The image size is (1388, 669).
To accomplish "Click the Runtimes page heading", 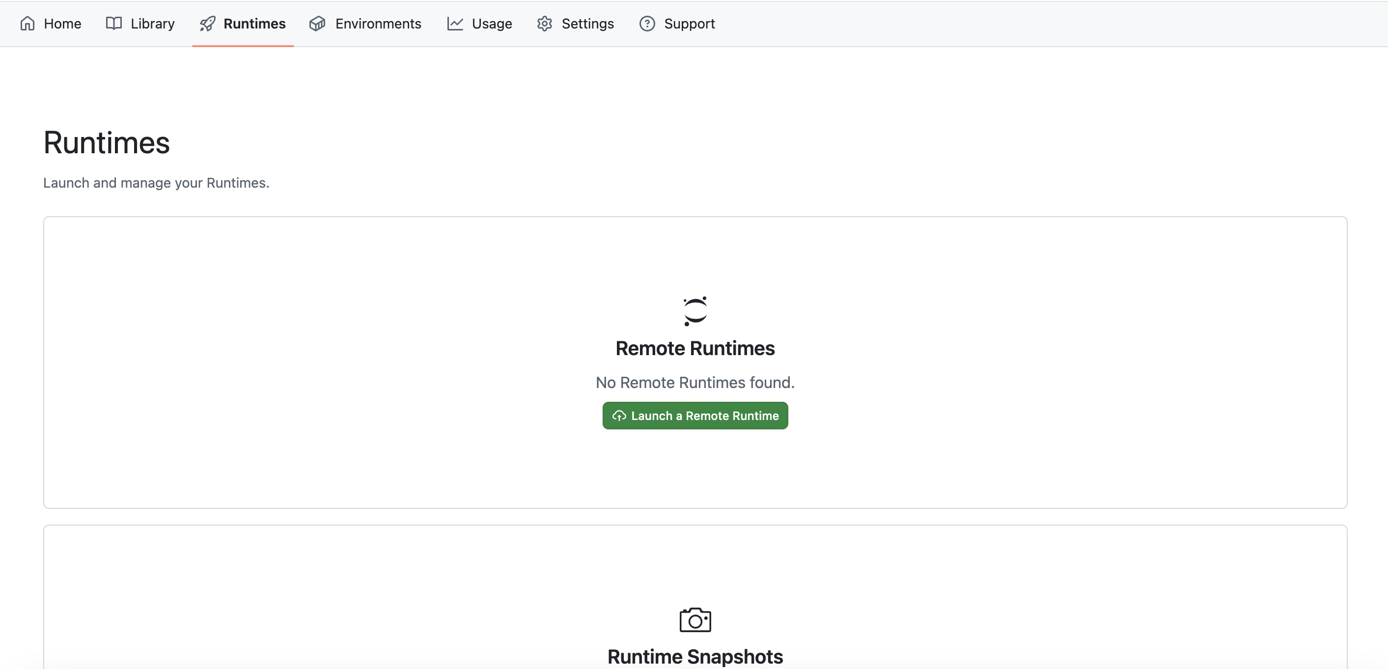I will (107, 143).
